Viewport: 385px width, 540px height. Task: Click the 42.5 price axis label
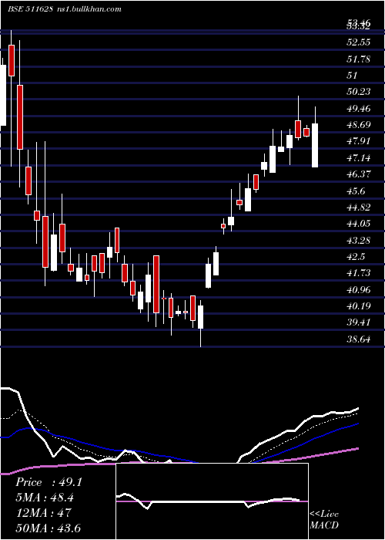click(356, 257)
